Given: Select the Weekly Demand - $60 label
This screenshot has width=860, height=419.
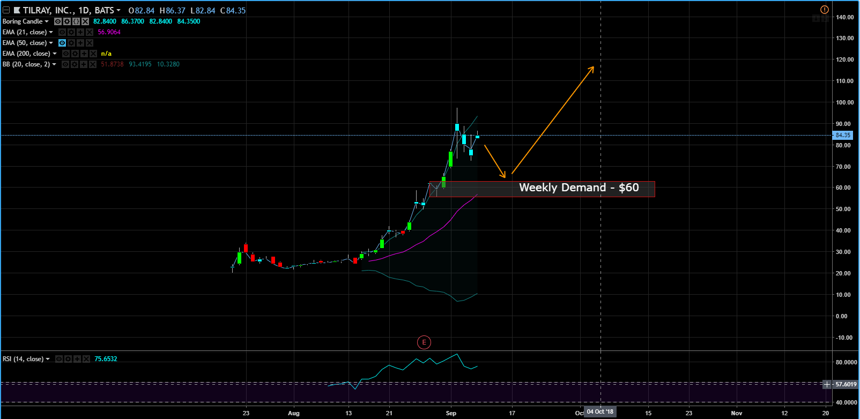Looking at the screenshot, I should (x=579, y=188).
